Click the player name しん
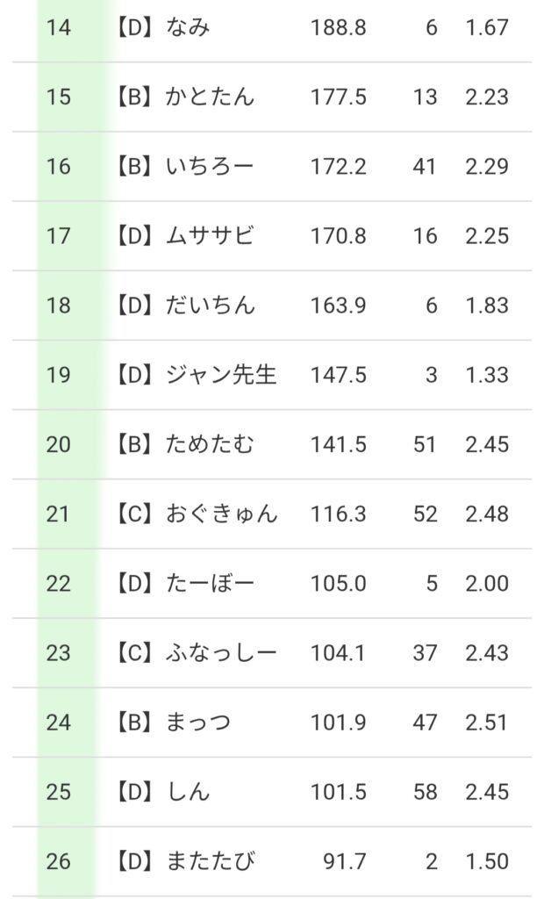The image size is (544, 899). [188, 792]
